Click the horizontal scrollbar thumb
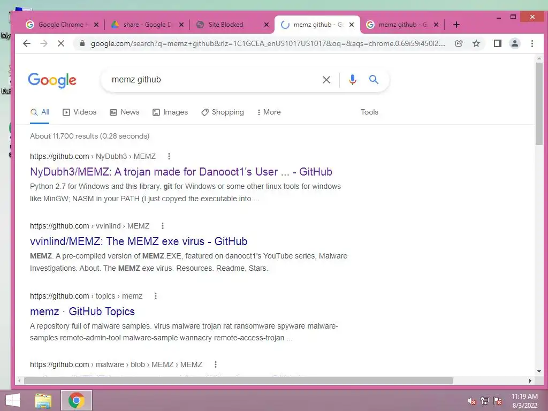548x411 pixels. point(238,380)
